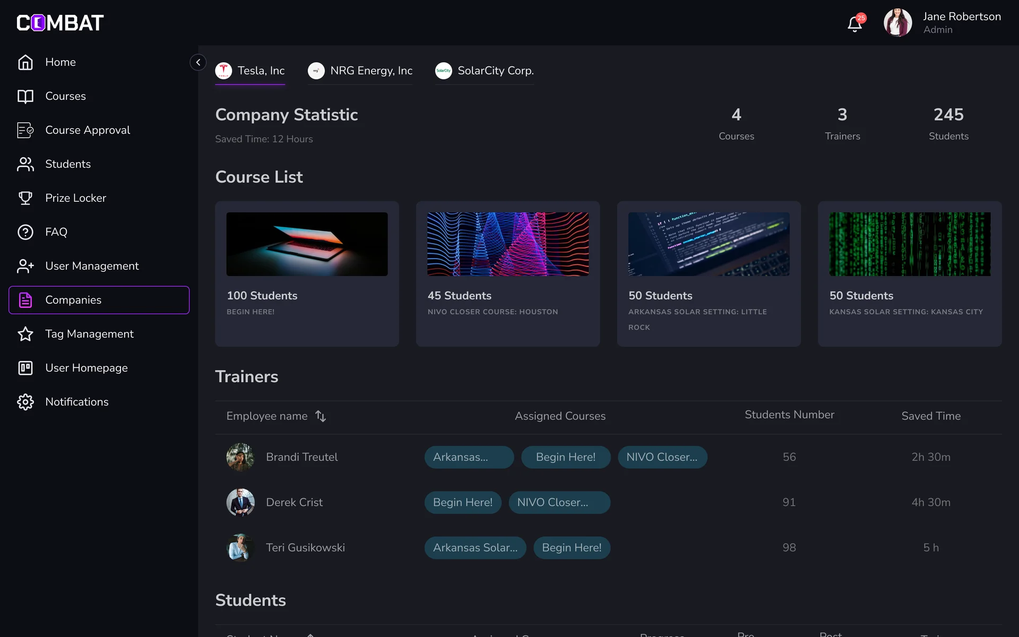Click Derek Crist's Begin Here! tag

click(x=463, y=502)
